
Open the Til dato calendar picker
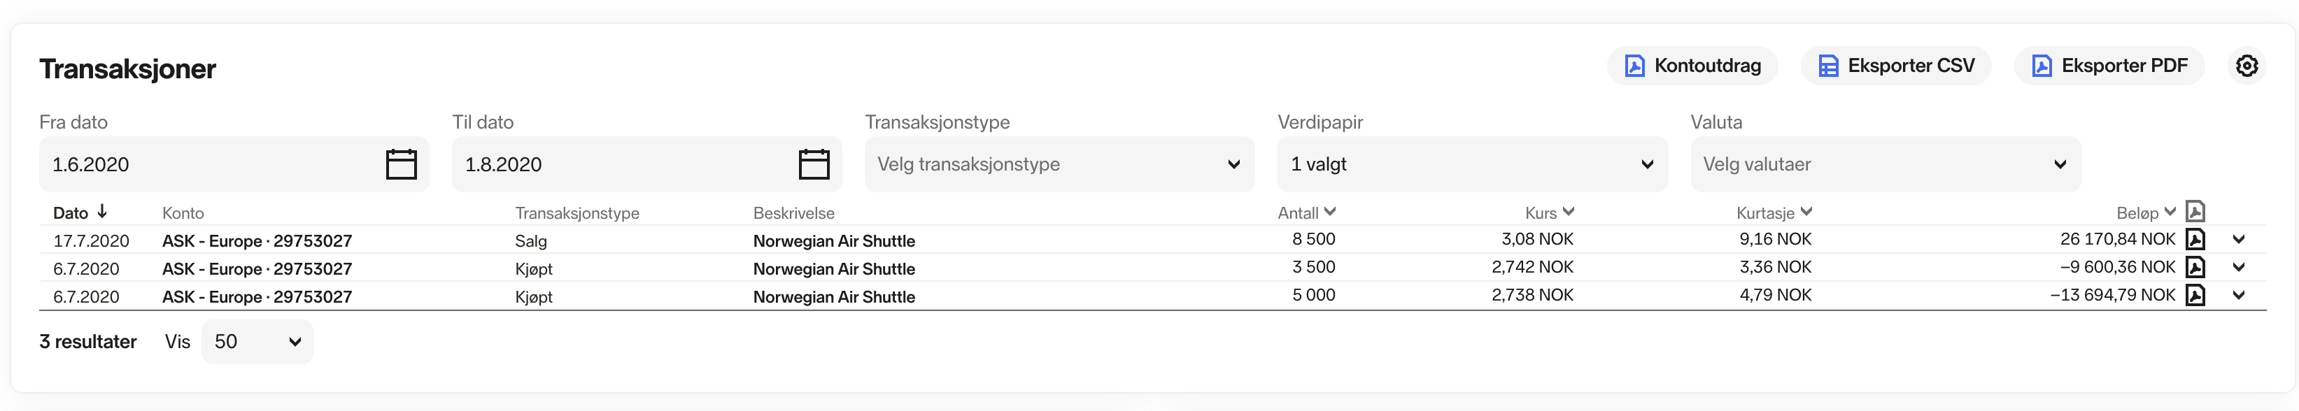click(813, 164)
